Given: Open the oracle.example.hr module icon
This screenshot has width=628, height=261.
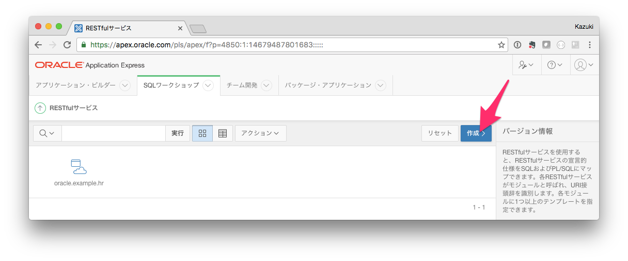Looking at the screenshot, I should tap(78, 167).
